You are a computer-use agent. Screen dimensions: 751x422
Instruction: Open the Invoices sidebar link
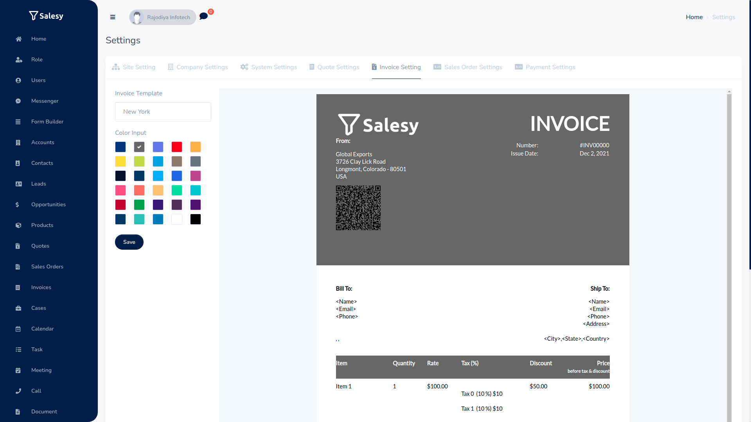click(41, 287)
